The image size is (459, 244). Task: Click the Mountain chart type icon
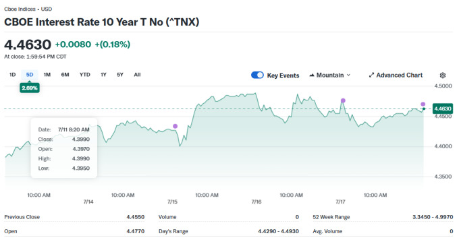pyautogui.click(x=312, y=75)
